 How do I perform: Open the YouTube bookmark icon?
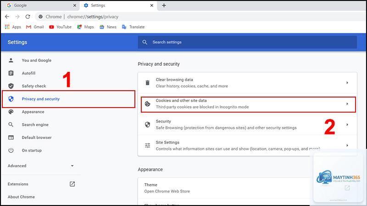pyautogui.click(x=51, y=27)
